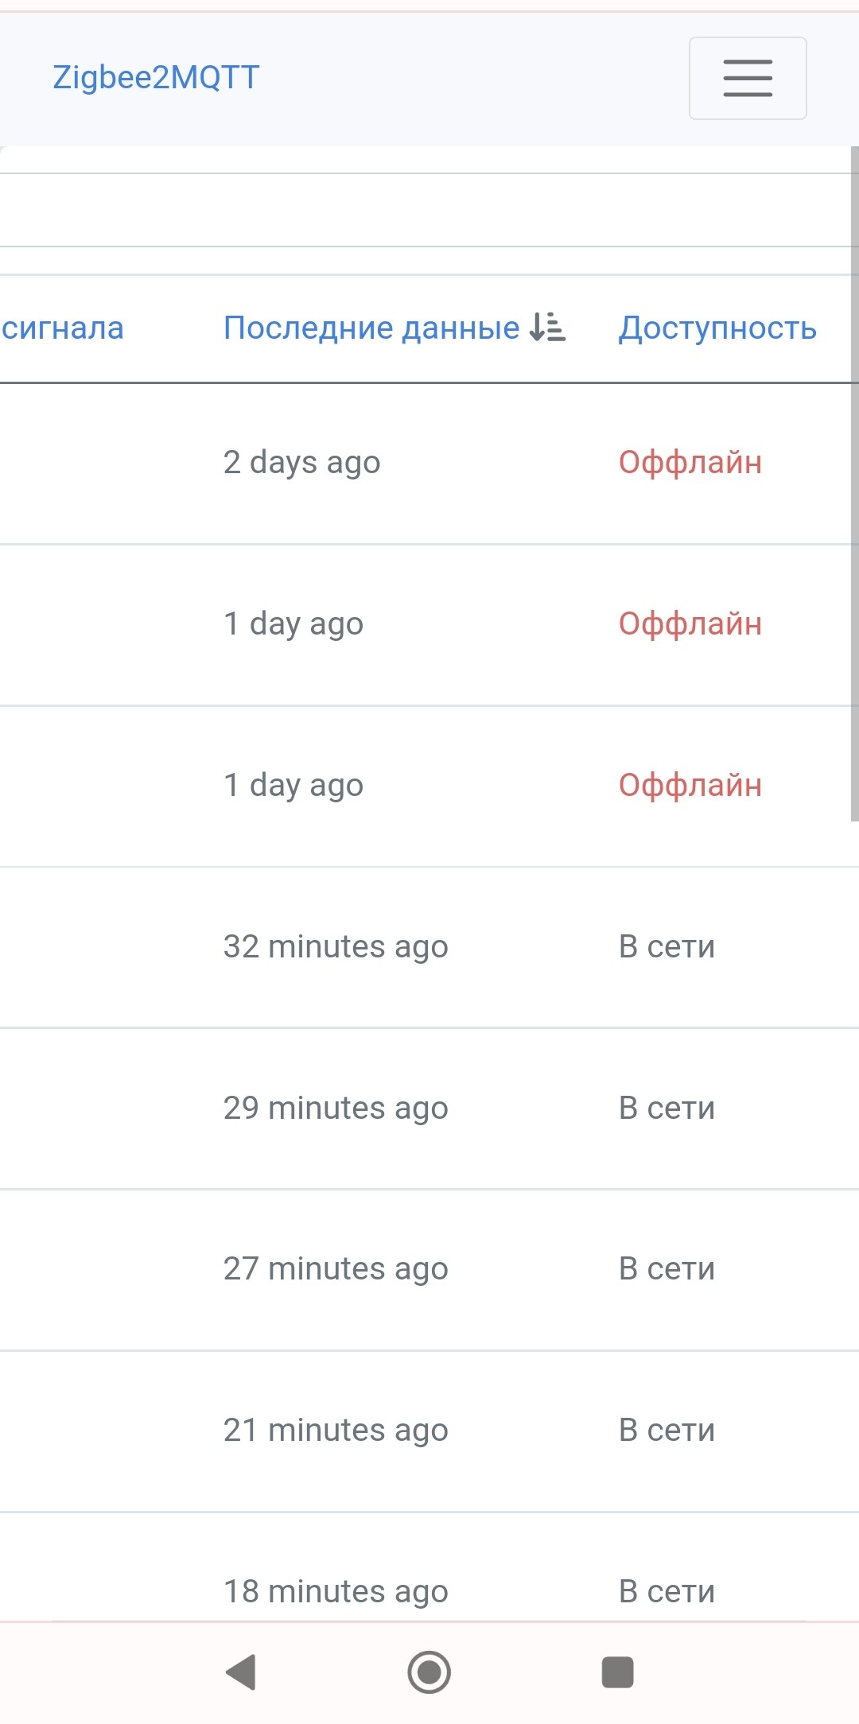Select the row with 2 days ago
859x1724 pixels.
click(x=301, y=462)
